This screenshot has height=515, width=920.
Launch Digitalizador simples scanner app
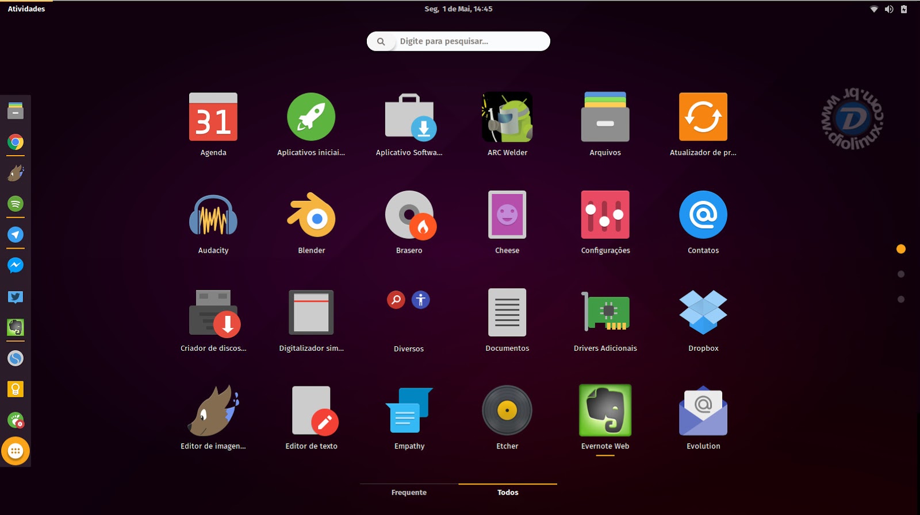pyautogui.click(x=311, y=313)
